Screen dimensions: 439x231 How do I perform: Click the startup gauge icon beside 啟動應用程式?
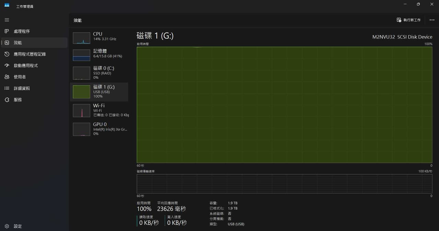tap(7, 65)
